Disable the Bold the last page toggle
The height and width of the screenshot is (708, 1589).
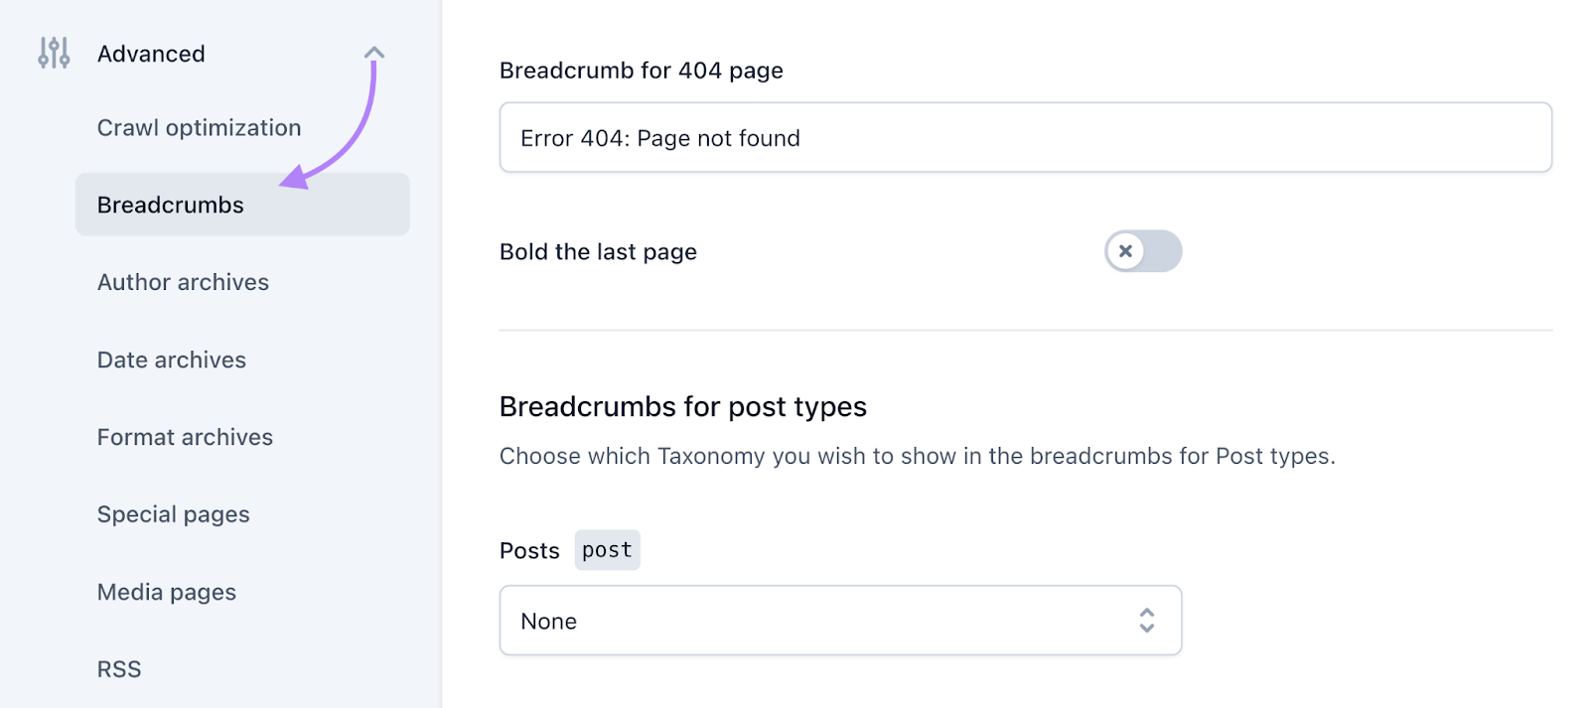click(1143, 251)
